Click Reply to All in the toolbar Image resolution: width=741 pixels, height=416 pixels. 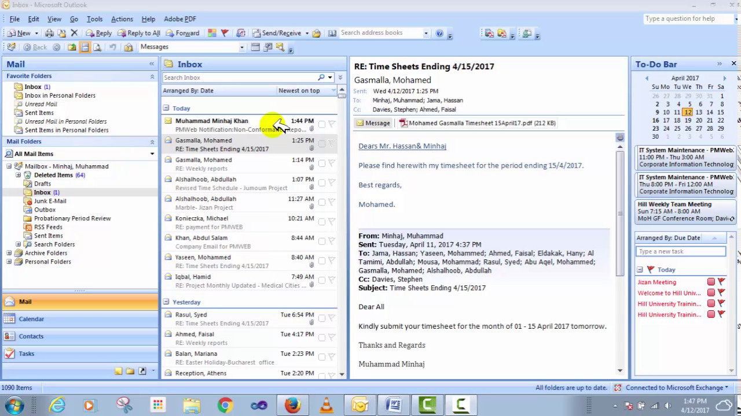pos(138,33)
